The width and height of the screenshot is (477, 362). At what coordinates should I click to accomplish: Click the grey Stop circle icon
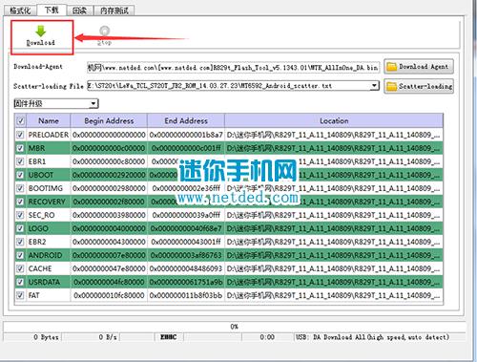click(104, 31)
